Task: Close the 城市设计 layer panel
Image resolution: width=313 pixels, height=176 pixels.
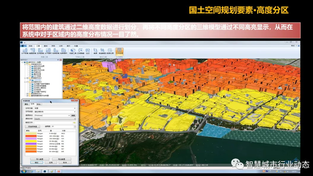Action: click(x=61, y=60)
